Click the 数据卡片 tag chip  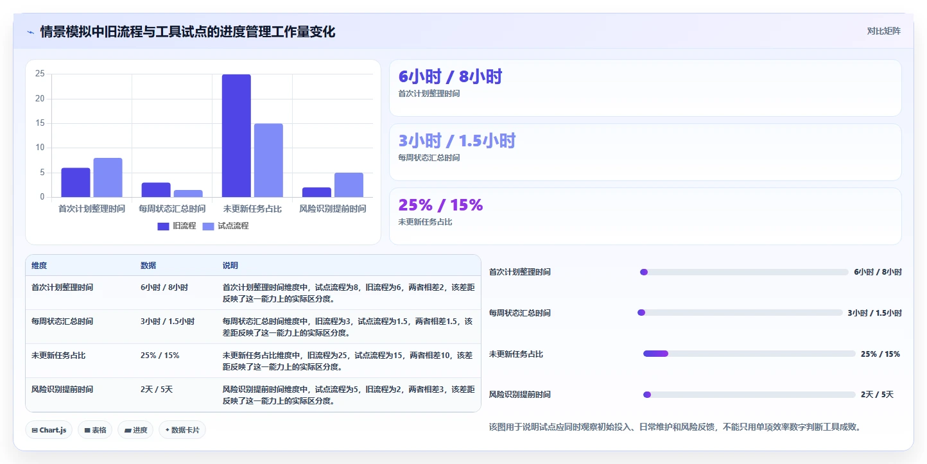tap(182, 430)
